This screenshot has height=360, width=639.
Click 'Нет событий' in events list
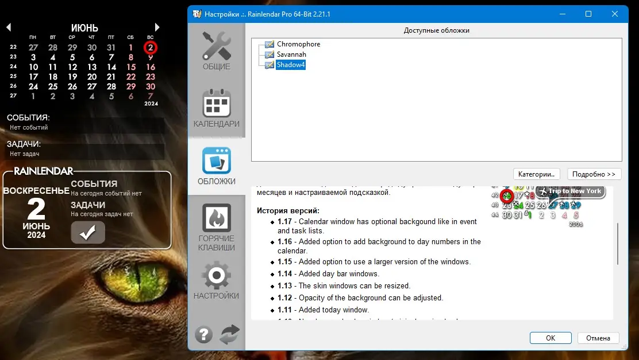[29, 128]
